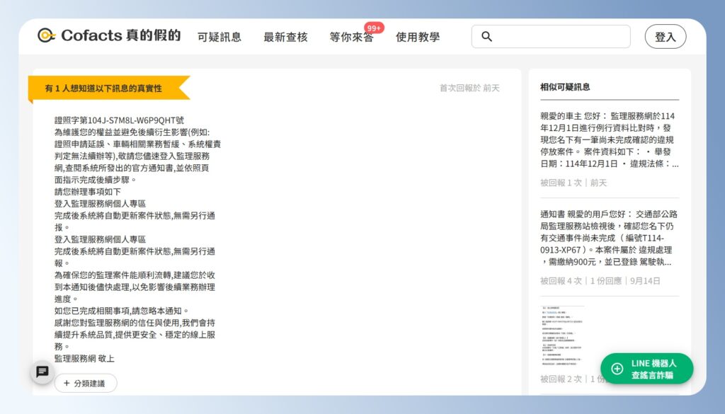The image size is (725, 414).
Task: Switch to the 最新查核 section
Action: pyautogui.click(x=286, y=38)
